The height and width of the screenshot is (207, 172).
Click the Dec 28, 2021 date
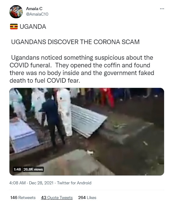tap(41, 183)
